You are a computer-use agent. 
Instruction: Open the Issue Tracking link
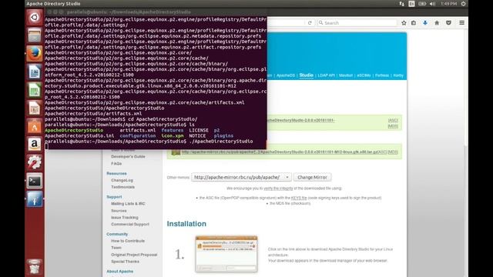point(125,217)
